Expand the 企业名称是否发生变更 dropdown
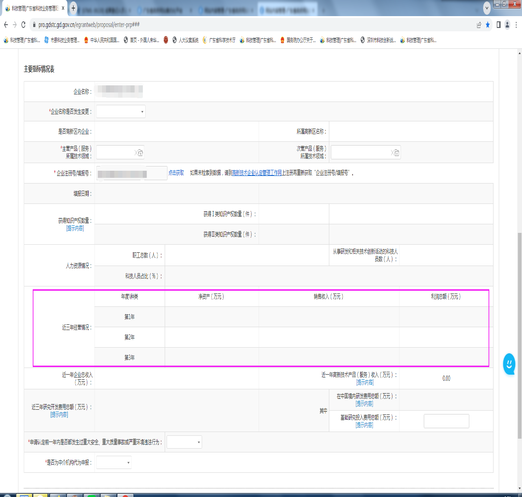Image resolution: width=522 pixels, height=497 pixels. click(121, 111)
